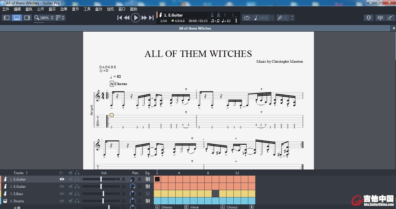This screenshot has width=396, height=209.
Task: Toggle visibility of 3. E.Bass track
Action: tap(62, 194)
